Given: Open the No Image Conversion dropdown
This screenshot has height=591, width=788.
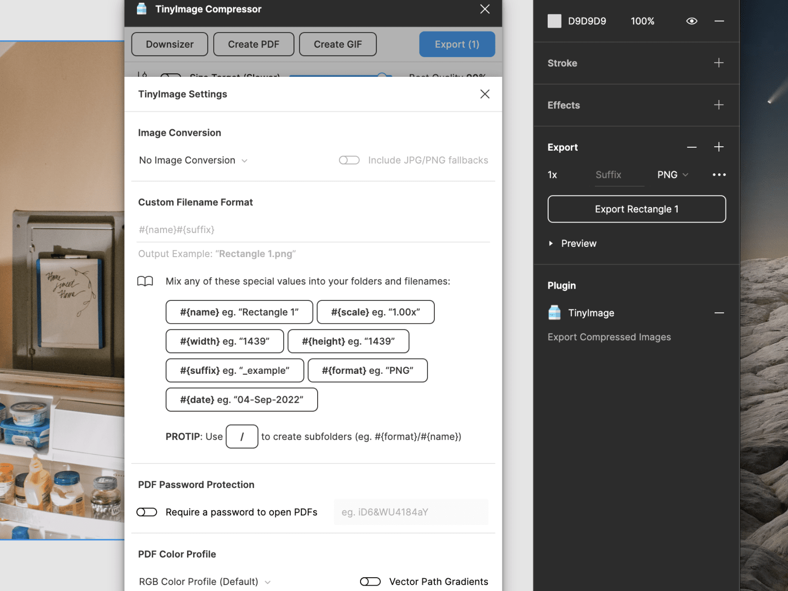Looking at the screenshot, I should (x=193, y=160).
